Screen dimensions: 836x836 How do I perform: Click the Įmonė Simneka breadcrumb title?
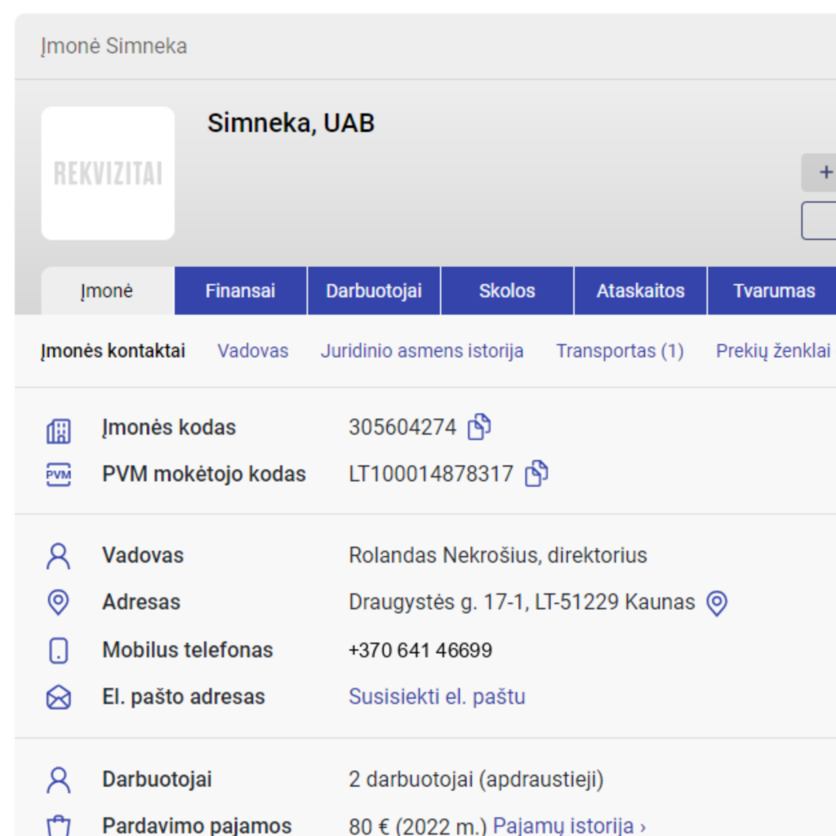[113, 46]
